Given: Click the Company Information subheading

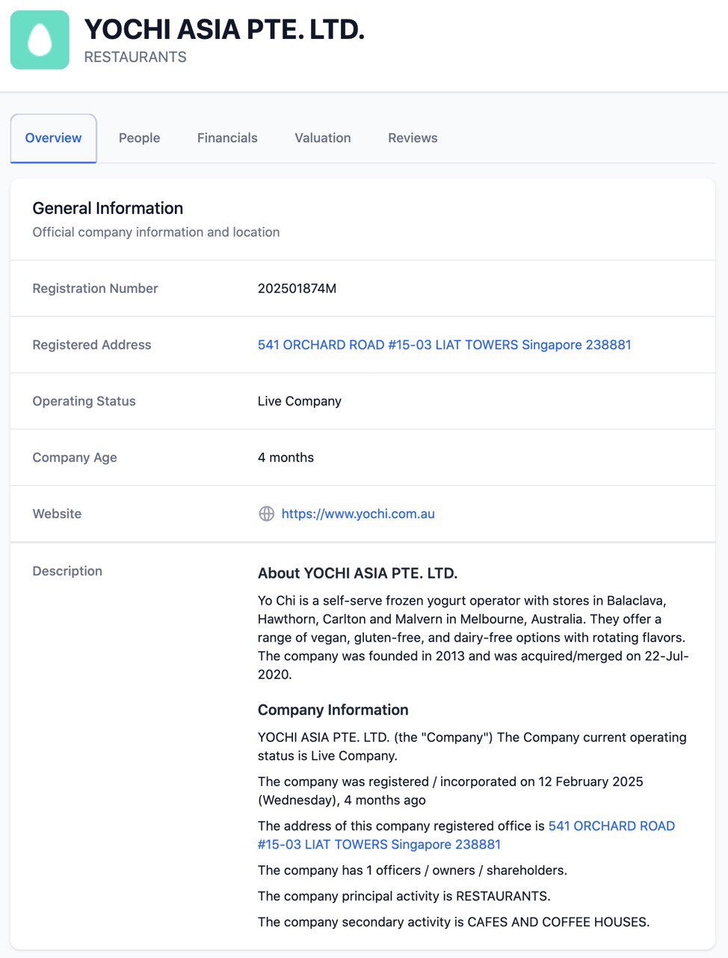Looking at the screenshot, I should point(333,710).
